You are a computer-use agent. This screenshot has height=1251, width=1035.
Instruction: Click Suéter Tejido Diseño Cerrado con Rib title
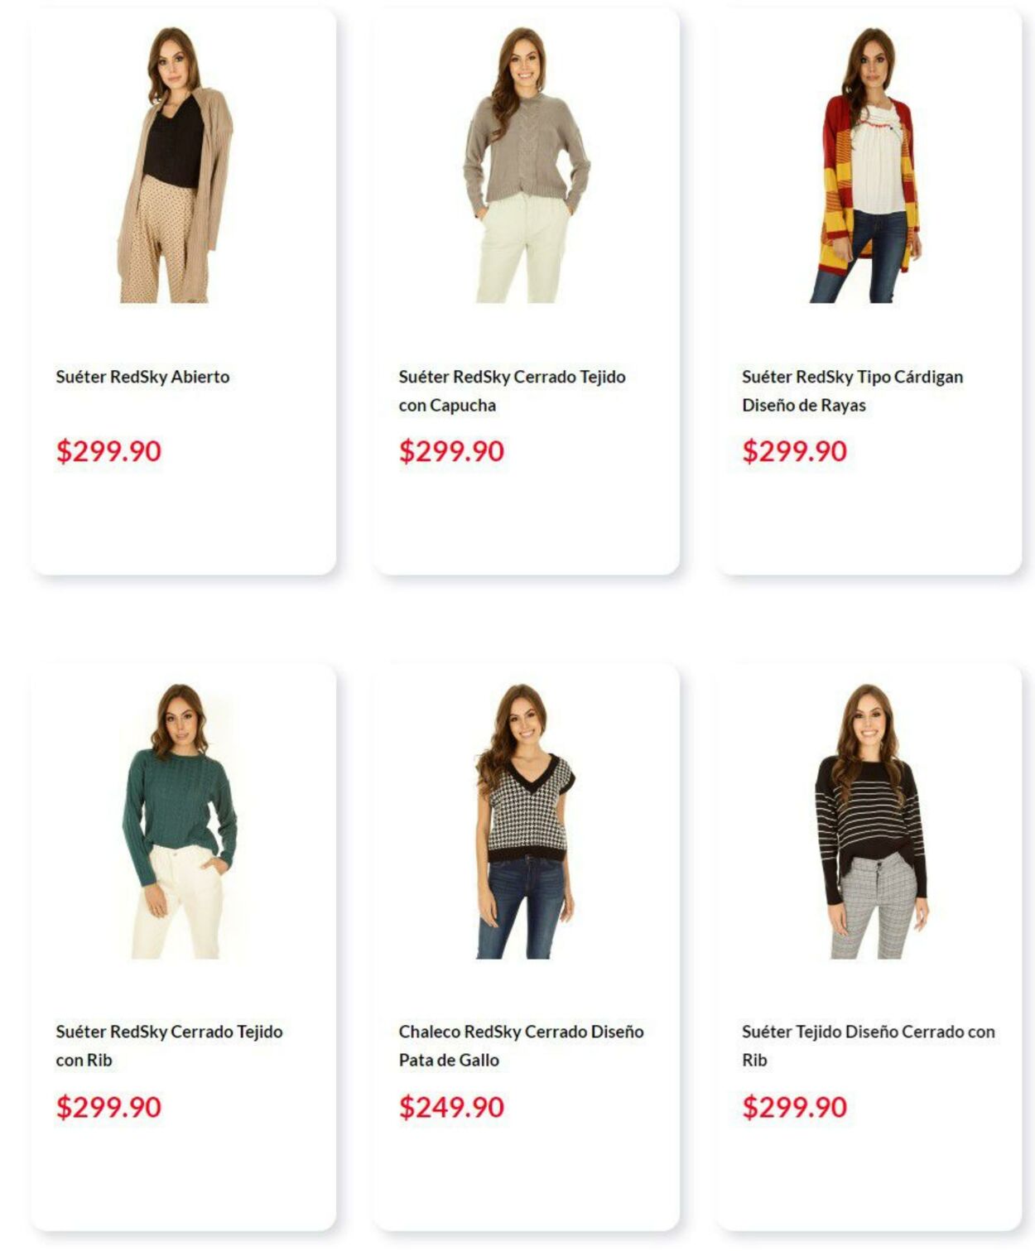868,1046
